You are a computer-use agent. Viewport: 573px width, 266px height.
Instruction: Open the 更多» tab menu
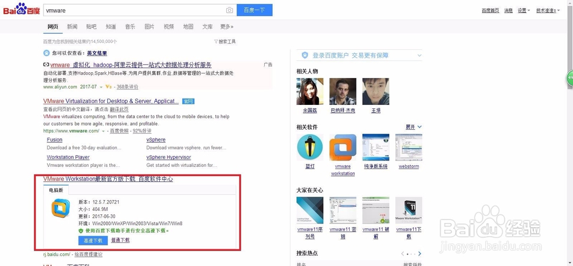(x=226, y=27)
